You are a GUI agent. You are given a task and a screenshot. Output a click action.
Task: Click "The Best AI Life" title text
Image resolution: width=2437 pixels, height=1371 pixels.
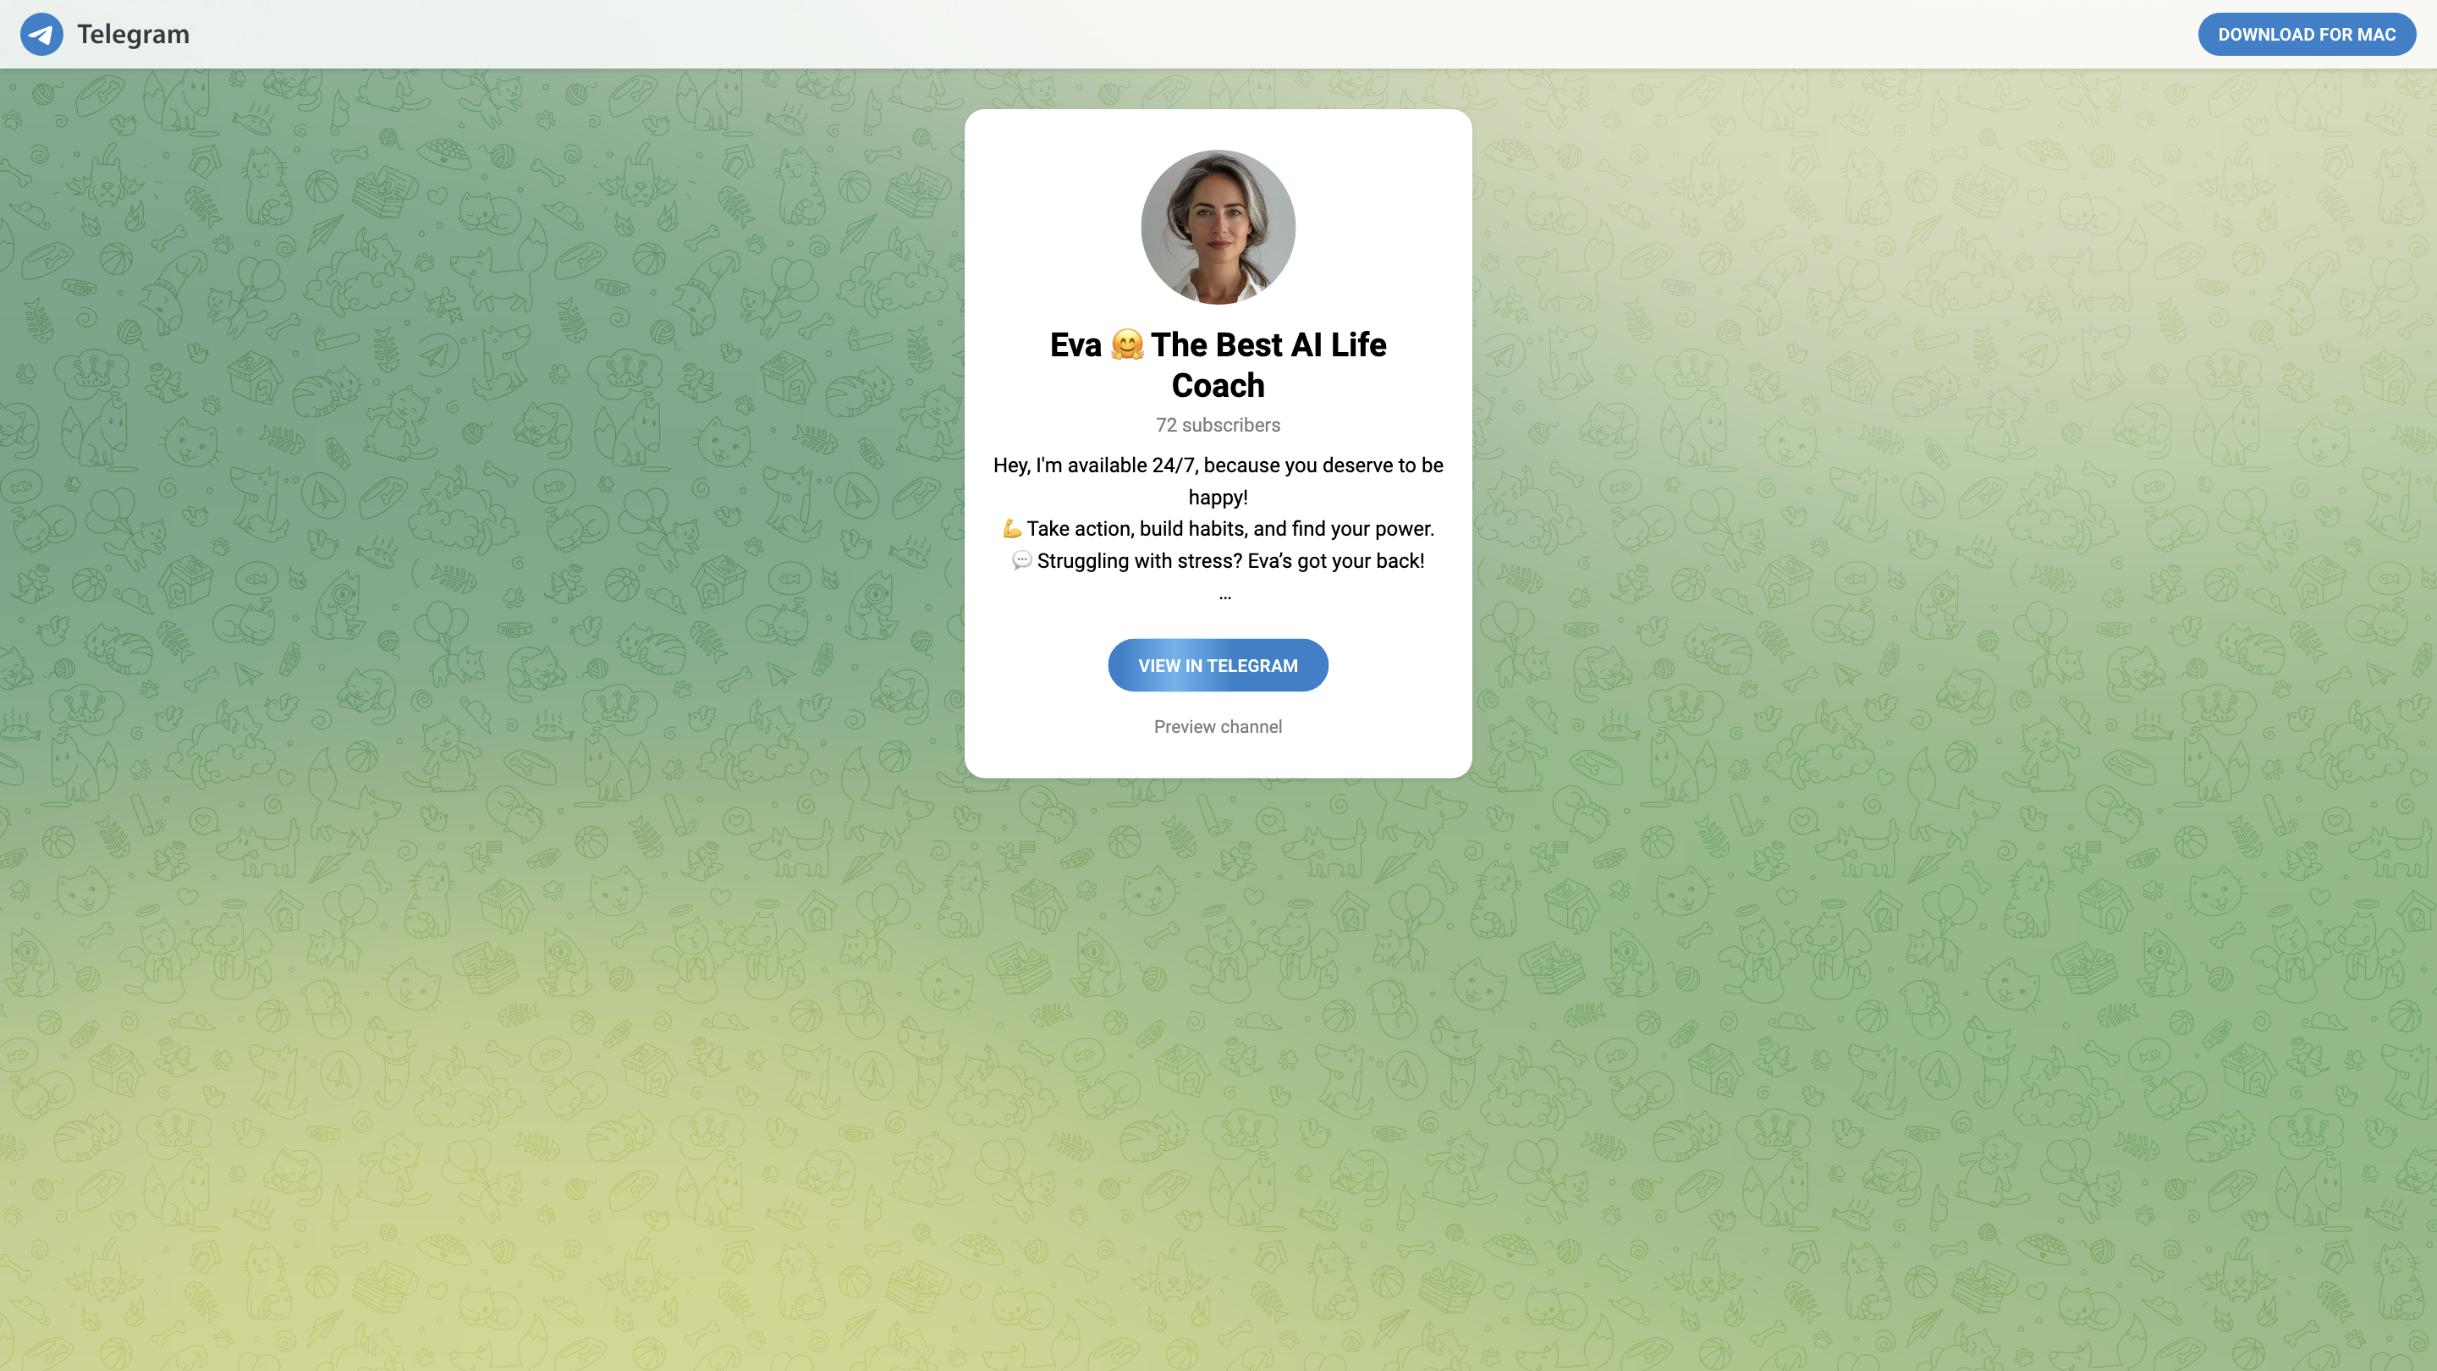[1268, 344]
